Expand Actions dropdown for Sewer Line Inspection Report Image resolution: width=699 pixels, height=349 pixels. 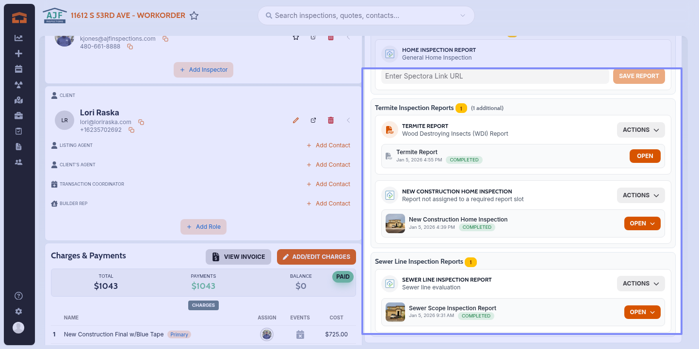640,284
